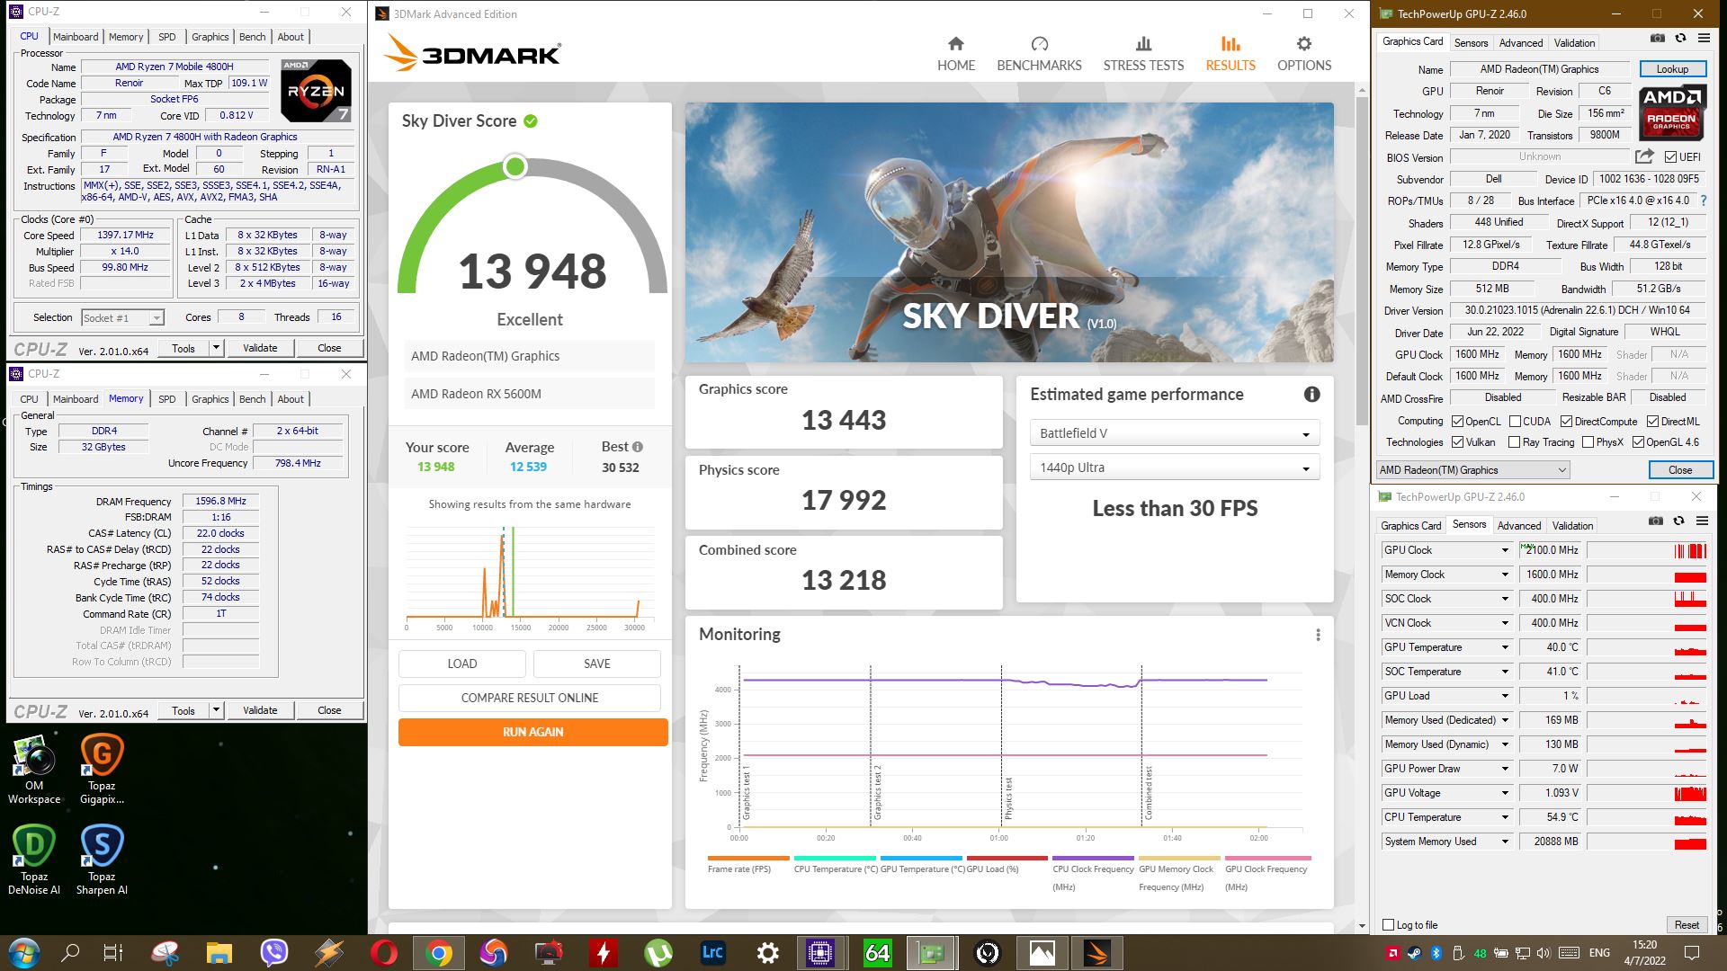Open the Topaz Gigapixel desktop shortcut
Image resolution: width=1727 pixels, height=971 pixels.
[x=102, y=770]
